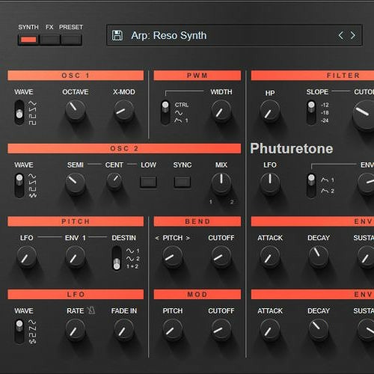Screen dimensions: 374x374
Task: Select bottom square wave icon for OSC 1
Action: click(x=32, y=123)
